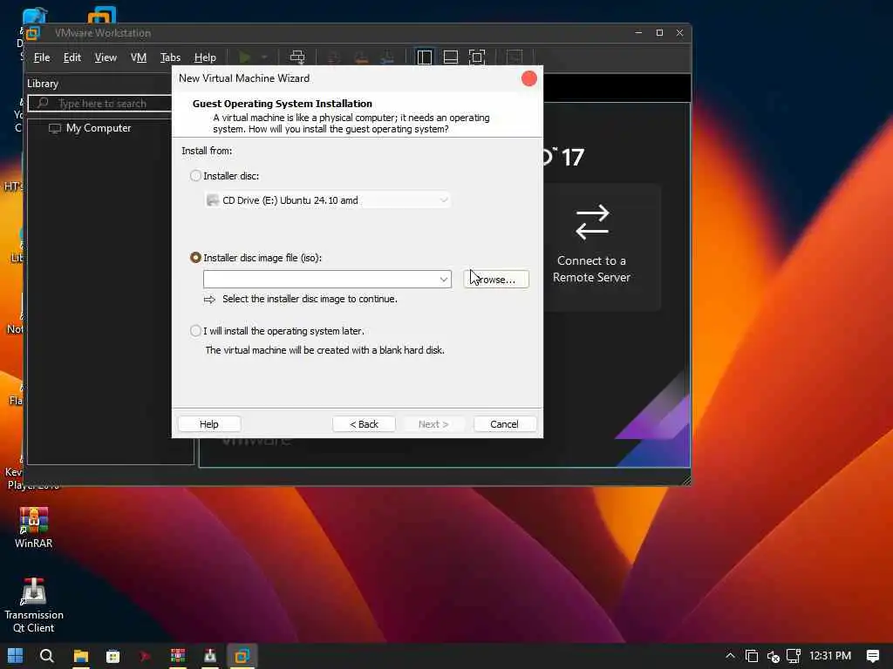
Task: Open the notification center icon
Action: (872, 656)
